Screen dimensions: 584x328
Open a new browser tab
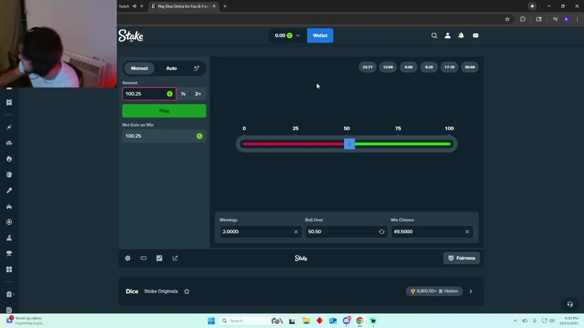coord(225,6)
